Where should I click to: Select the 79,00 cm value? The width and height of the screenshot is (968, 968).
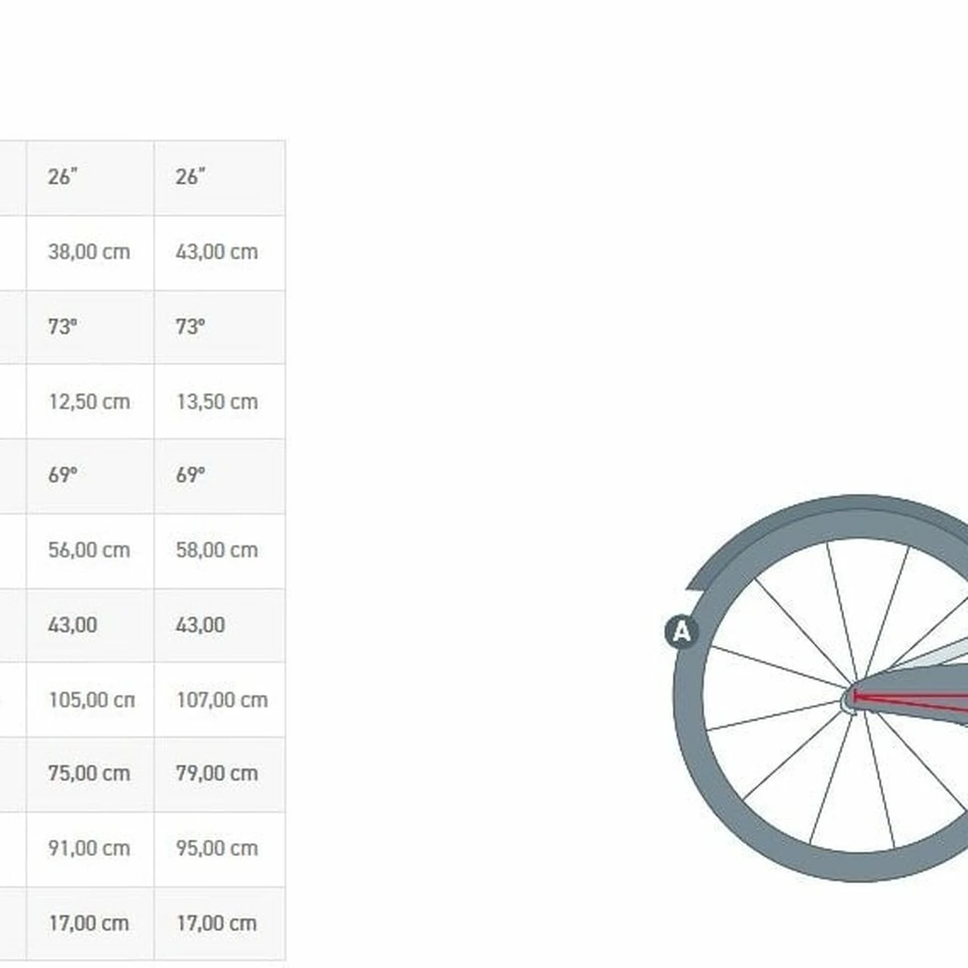tap(217, 774)
